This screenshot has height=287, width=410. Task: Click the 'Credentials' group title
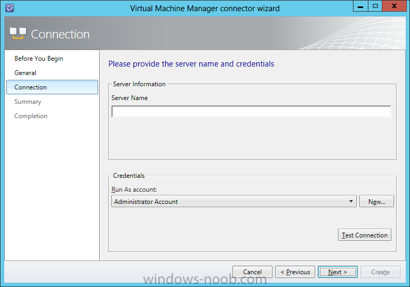pos(128,176)
